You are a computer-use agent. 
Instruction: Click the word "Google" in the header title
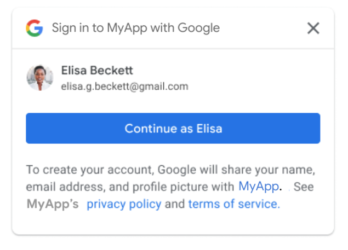[x=202, y=28]
